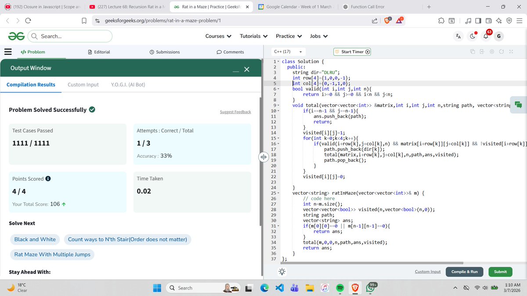Open a new browser tab with plus

click(429, 7)
